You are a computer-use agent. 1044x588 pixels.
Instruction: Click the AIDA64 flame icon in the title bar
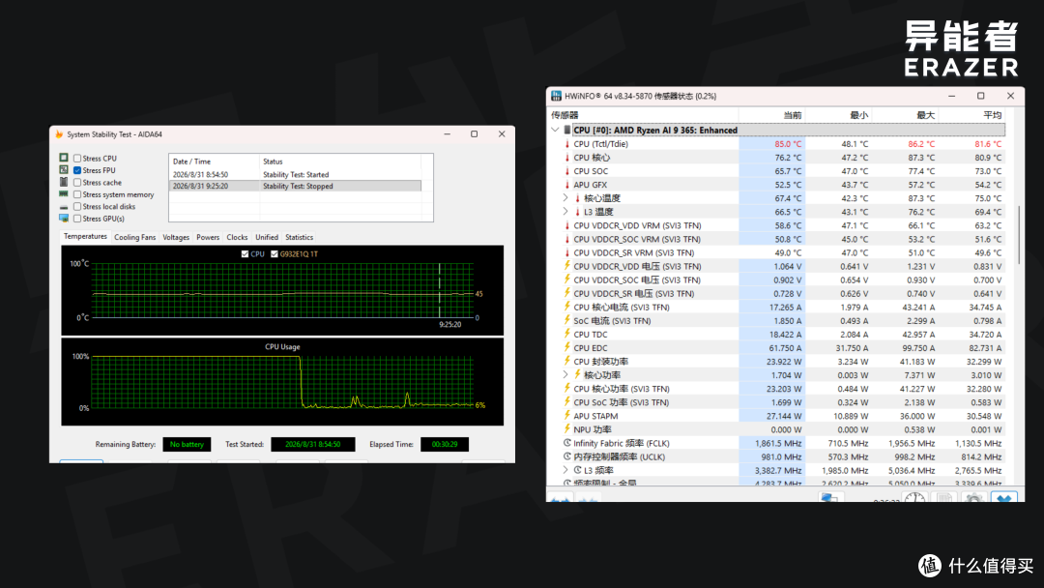(x=59, y=133)
